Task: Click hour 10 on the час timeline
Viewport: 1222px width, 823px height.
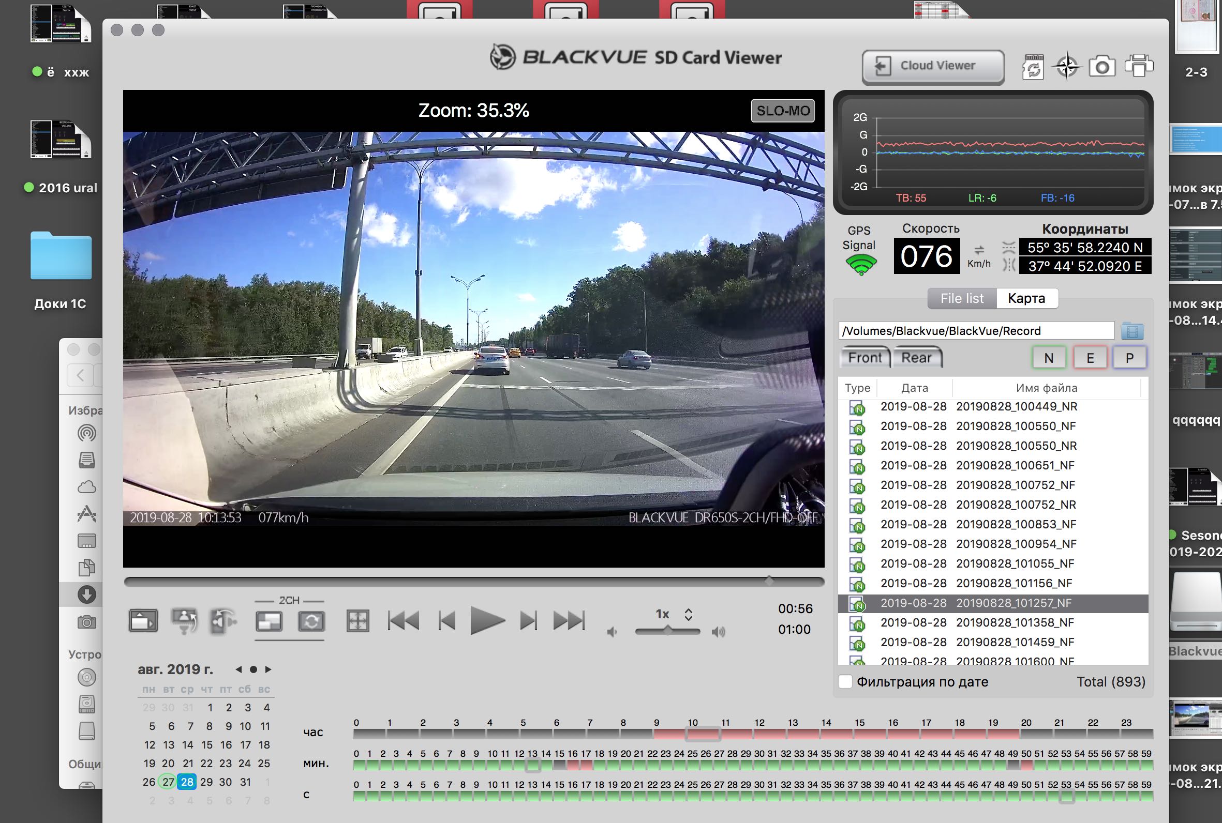Action: (x=704, y=734)
